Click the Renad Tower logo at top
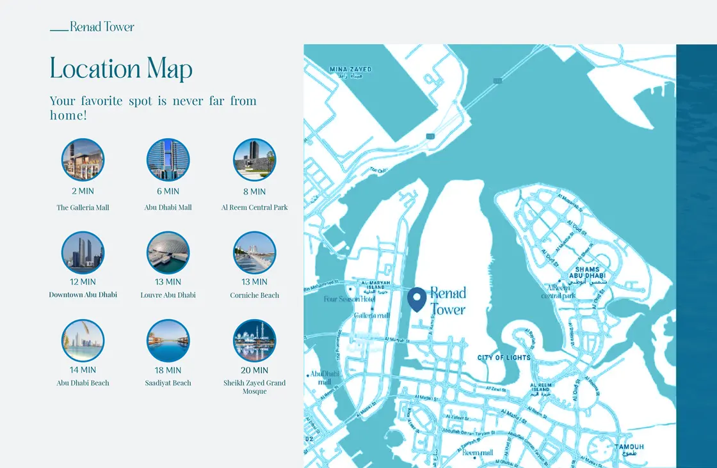Screen dimensions: 717x468 [93, 27]
